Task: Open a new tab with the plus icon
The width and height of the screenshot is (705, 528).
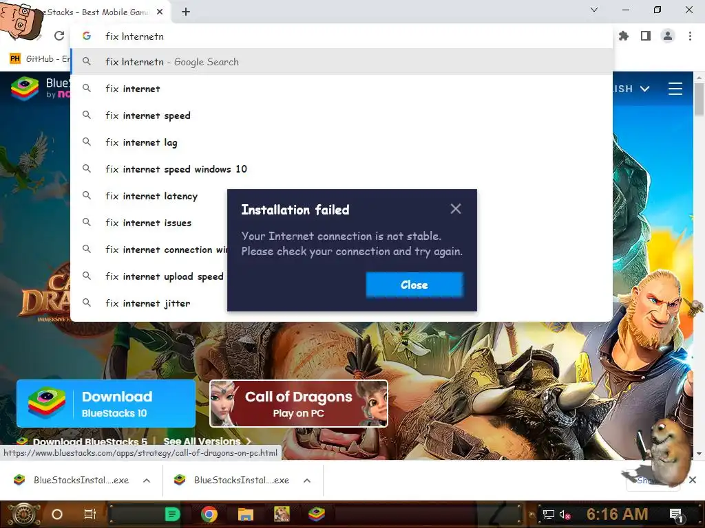Action: 186,12
